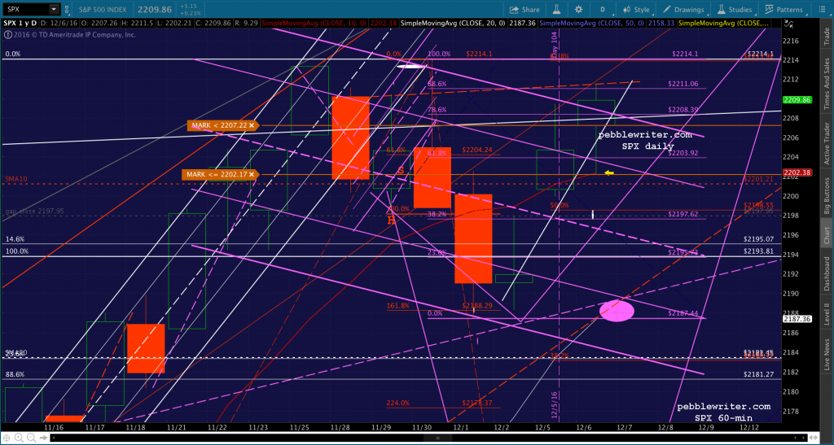Image resolution: width=834 pixels, height=445 pixels.
Task: Remove the MARK < 2207.22 alert
Action: tap(251, 126)
